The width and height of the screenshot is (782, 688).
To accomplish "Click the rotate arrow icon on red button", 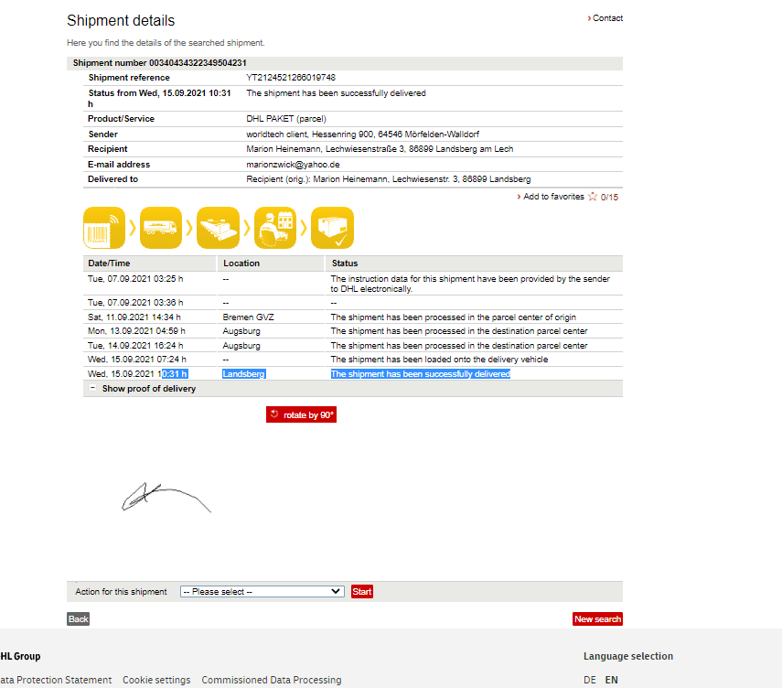I will tap(274, 414).
